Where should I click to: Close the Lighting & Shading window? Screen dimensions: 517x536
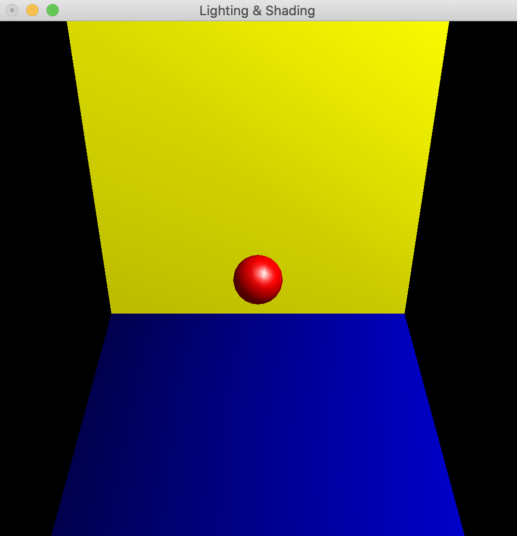tap(12, 10)
